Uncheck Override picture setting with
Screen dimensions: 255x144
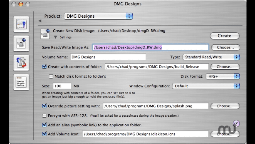pyautogui.click(x=44, y=106)
